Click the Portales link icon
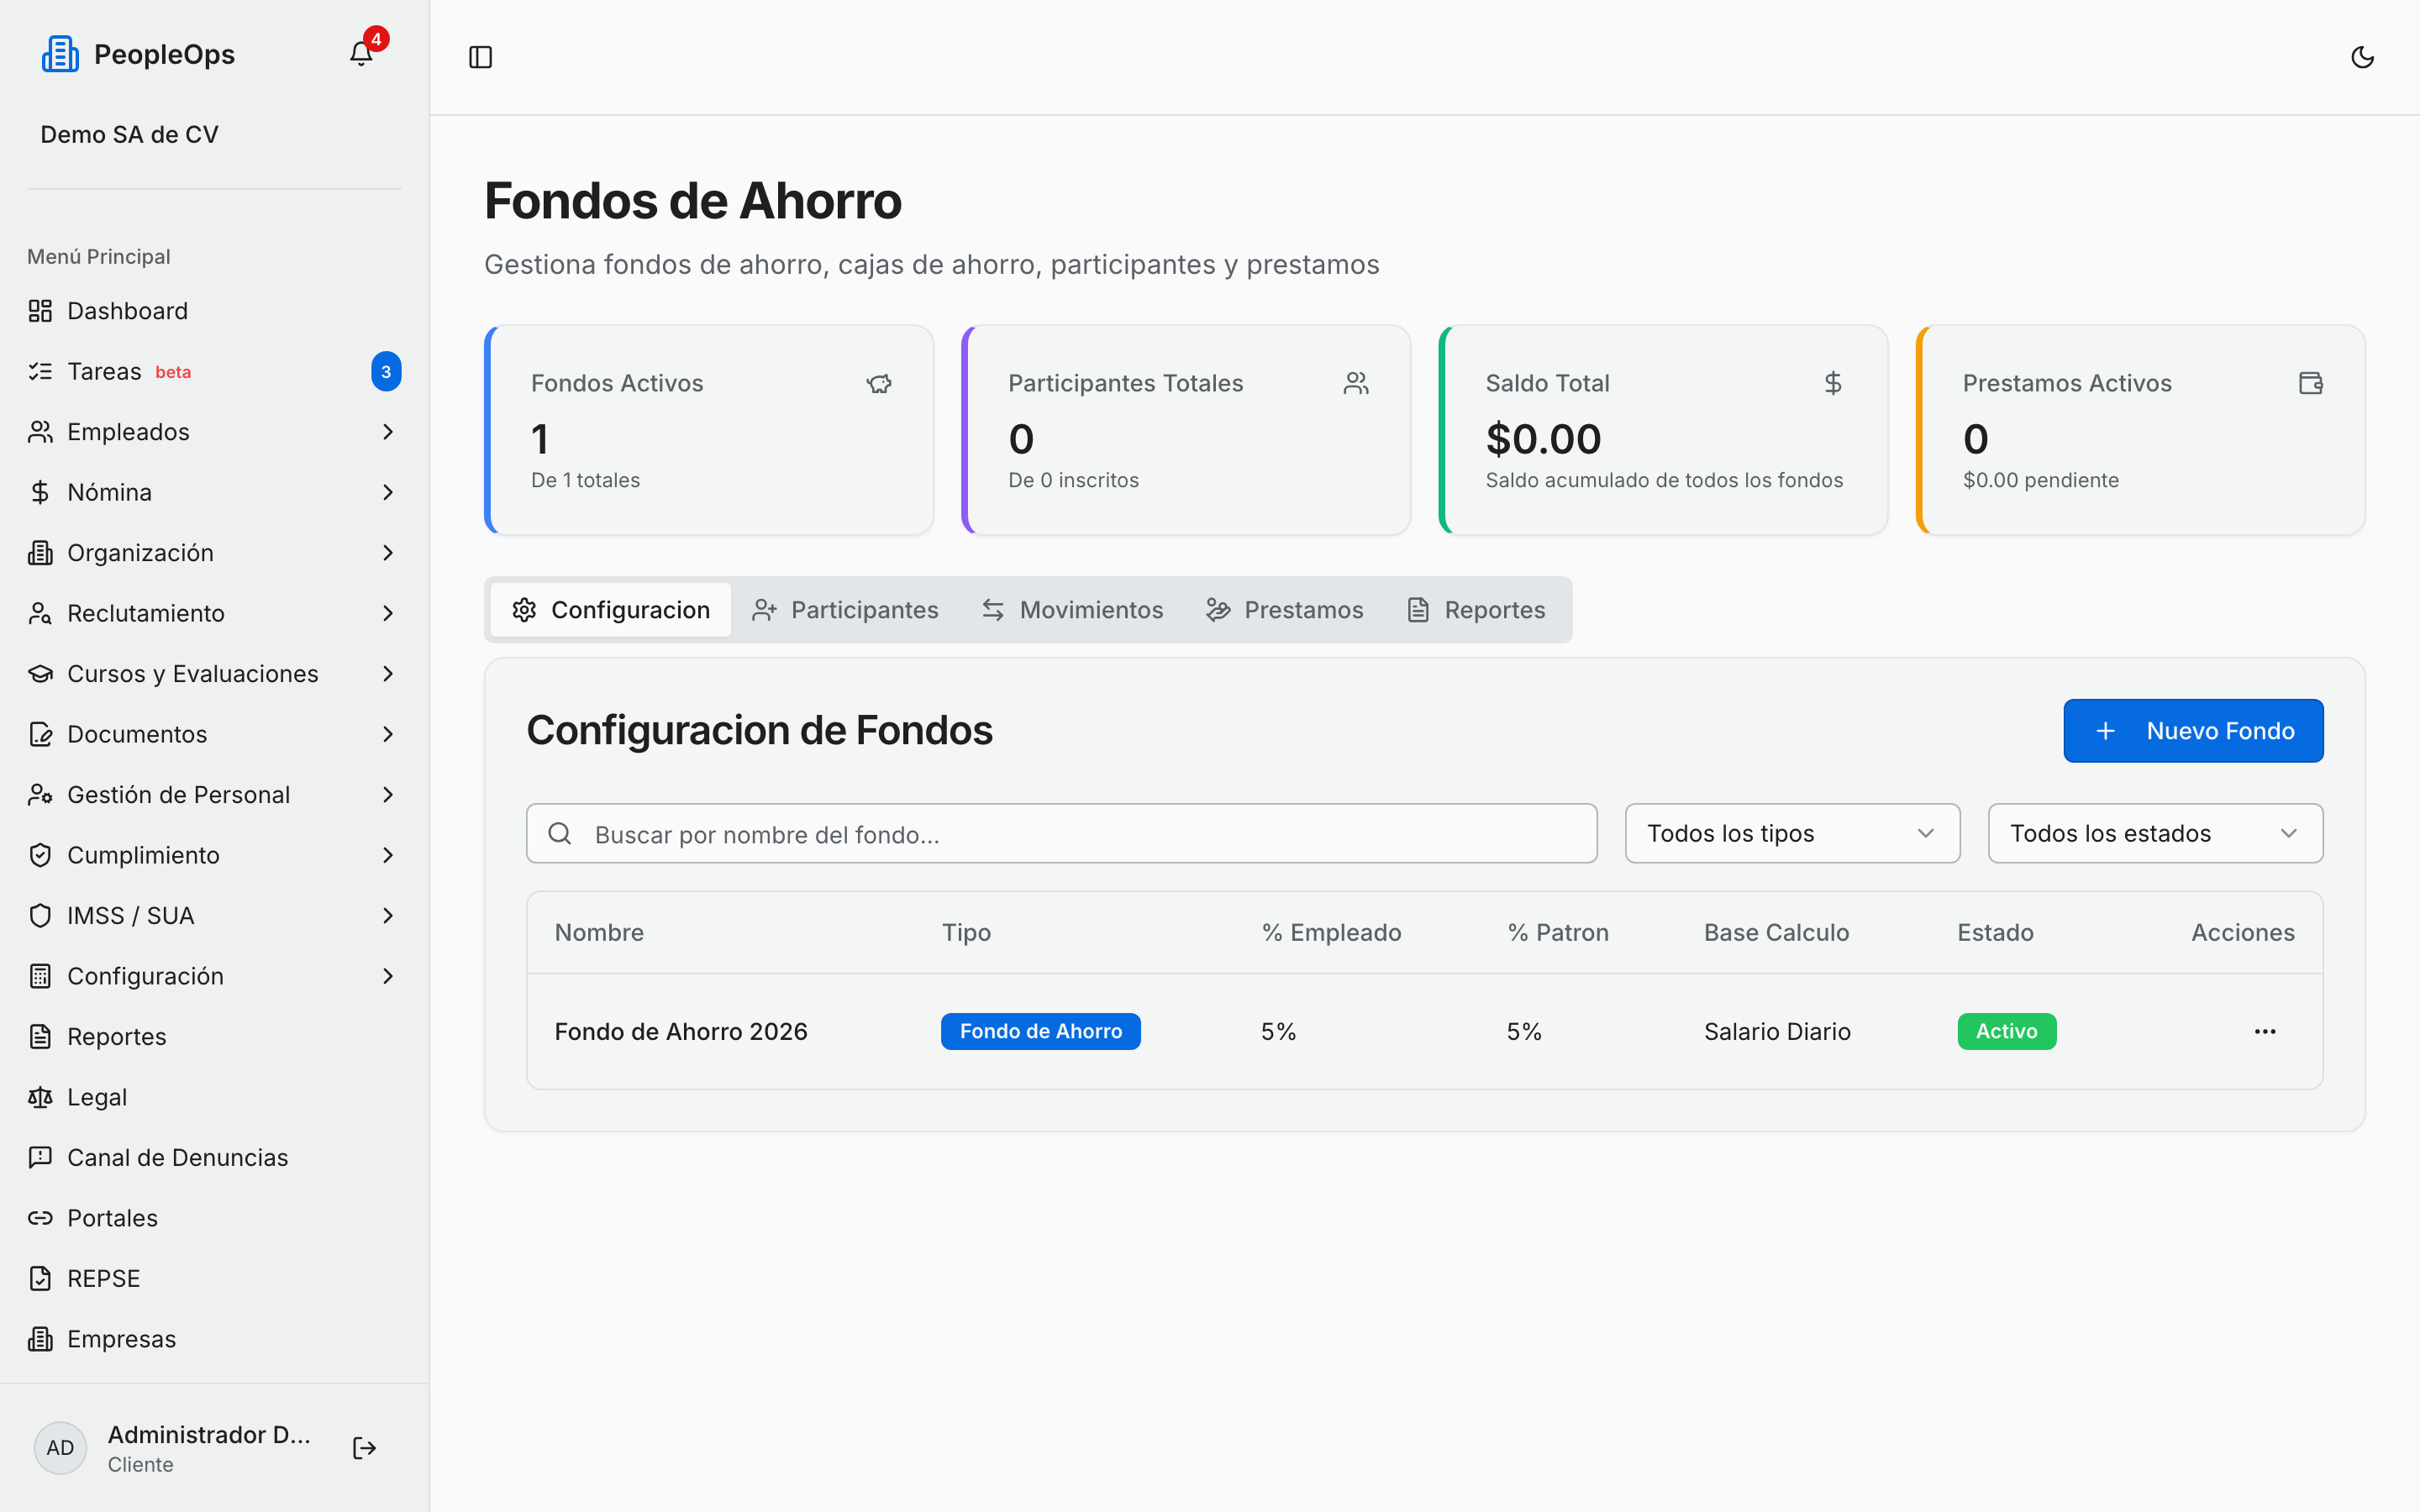Screen dimensions: 2420x1512 [x=40, y=1218]
